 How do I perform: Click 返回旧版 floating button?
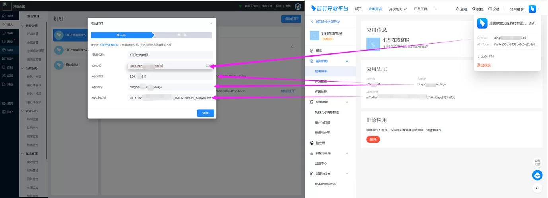coord(538,162)
